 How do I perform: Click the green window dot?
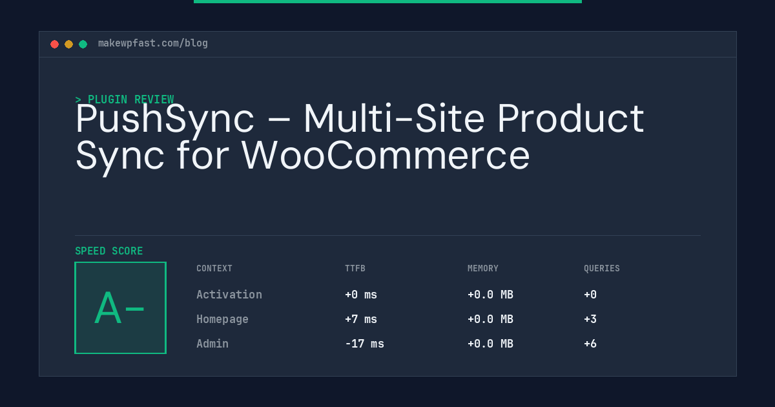pyautogui.click(x=83, y=44)
